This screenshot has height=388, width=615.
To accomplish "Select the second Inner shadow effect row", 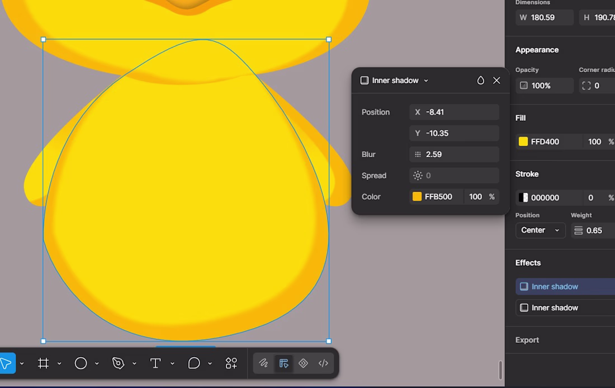I will (x=565, y=307).
